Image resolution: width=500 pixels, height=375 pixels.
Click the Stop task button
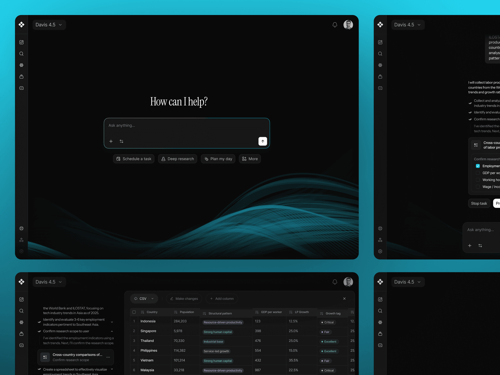click(479, 203)
